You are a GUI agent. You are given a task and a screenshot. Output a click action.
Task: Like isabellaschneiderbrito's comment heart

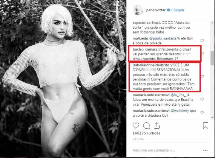click(202, 77)
